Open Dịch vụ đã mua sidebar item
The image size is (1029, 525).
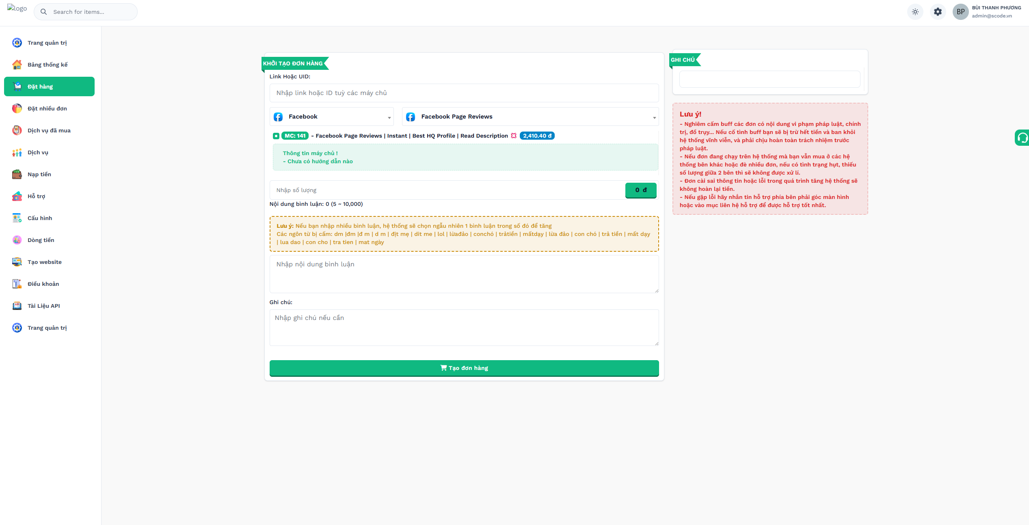(x=49, y=130)
